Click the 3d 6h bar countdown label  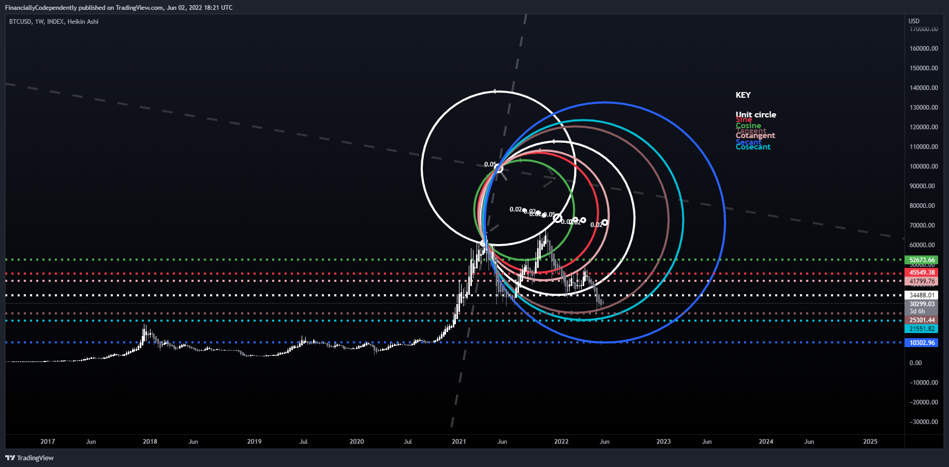[x=917, y=311]
